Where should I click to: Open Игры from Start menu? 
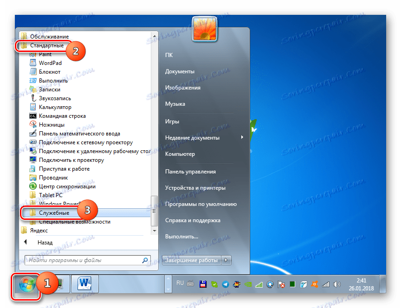tap(172, 122)
